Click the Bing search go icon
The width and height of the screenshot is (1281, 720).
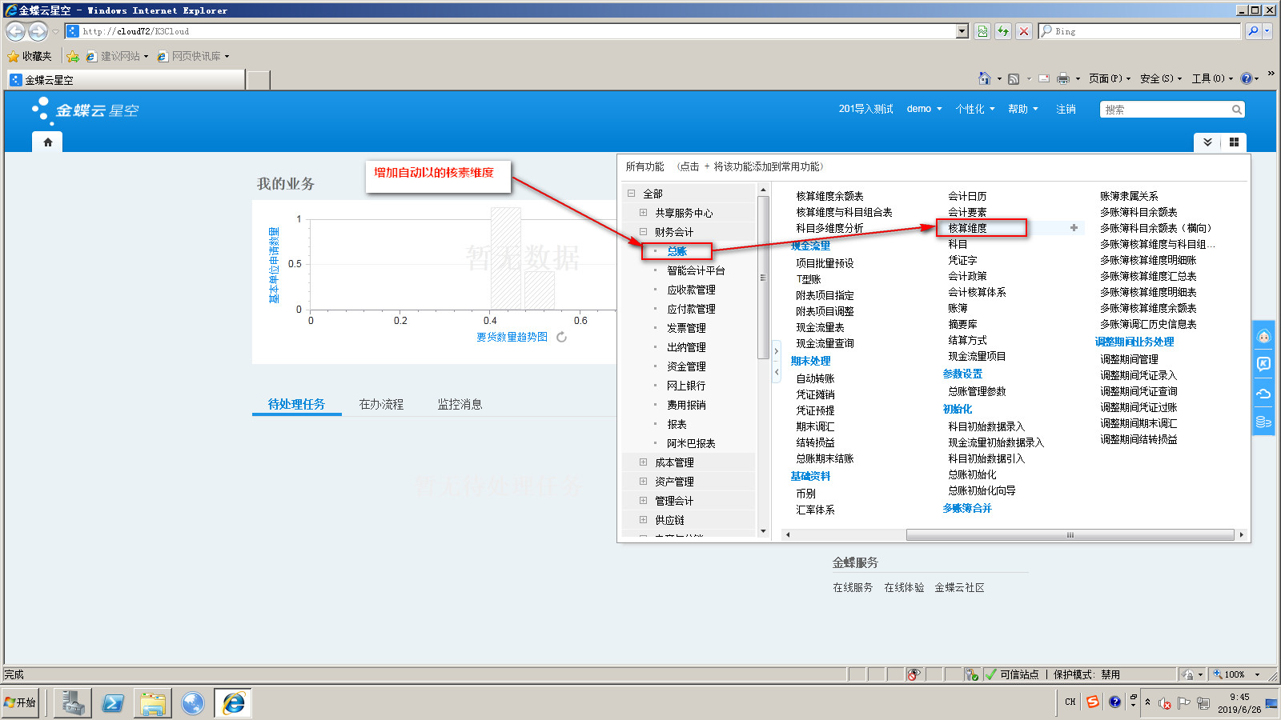[1254, 31]
